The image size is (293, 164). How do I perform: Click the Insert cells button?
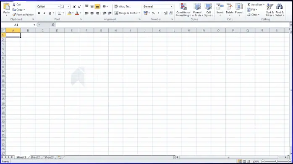(x=220, y=9)
